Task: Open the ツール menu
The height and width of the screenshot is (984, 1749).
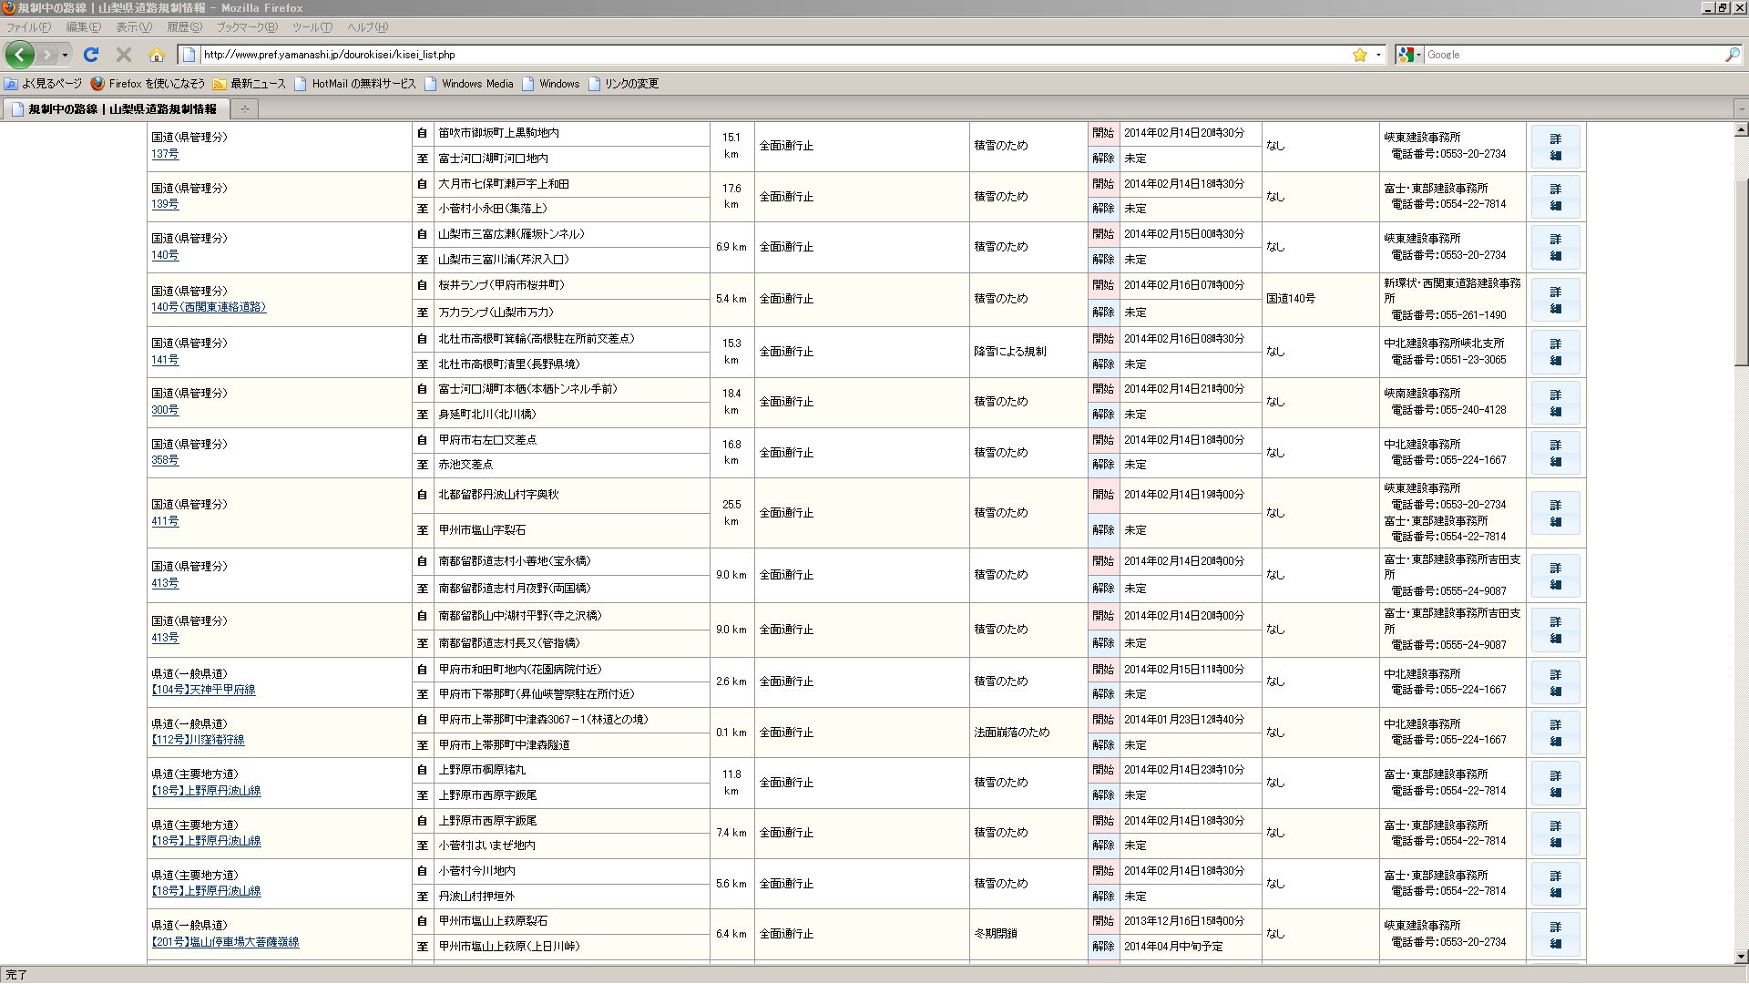Action: tap(312, 27)
